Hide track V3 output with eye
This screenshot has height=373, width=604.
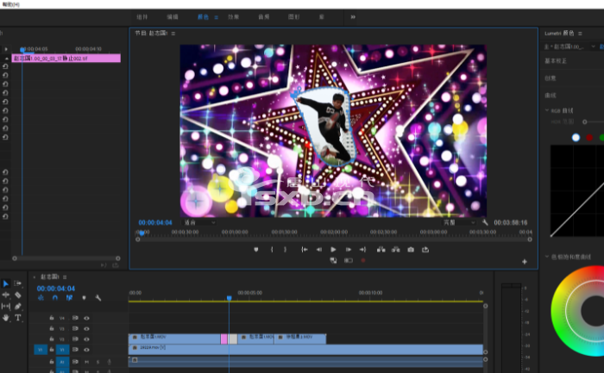pyautogui.click(x=86, y=329)
